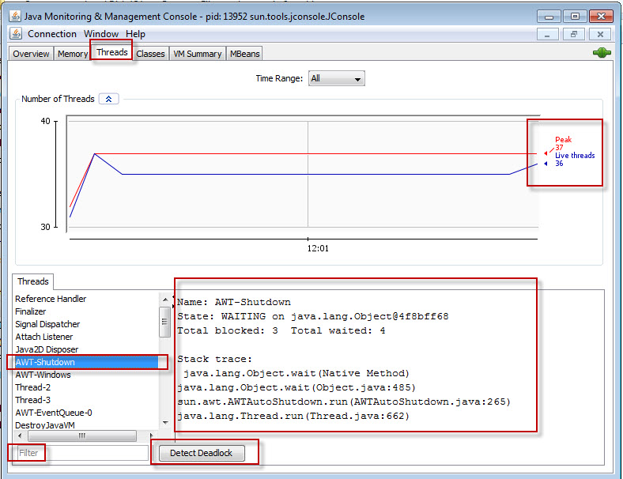Click thread list scroll up arrow
The width and height of the screenshot is (623, 479).
[x=165, y=299]
